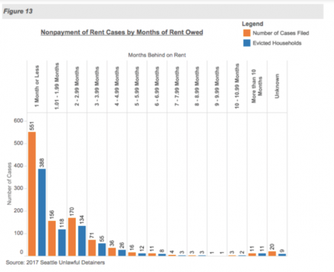Screen dimensions: 334x272
Task: Select the orange bar labeled 71
Action: pyautogui.click(x=92, y=248)
